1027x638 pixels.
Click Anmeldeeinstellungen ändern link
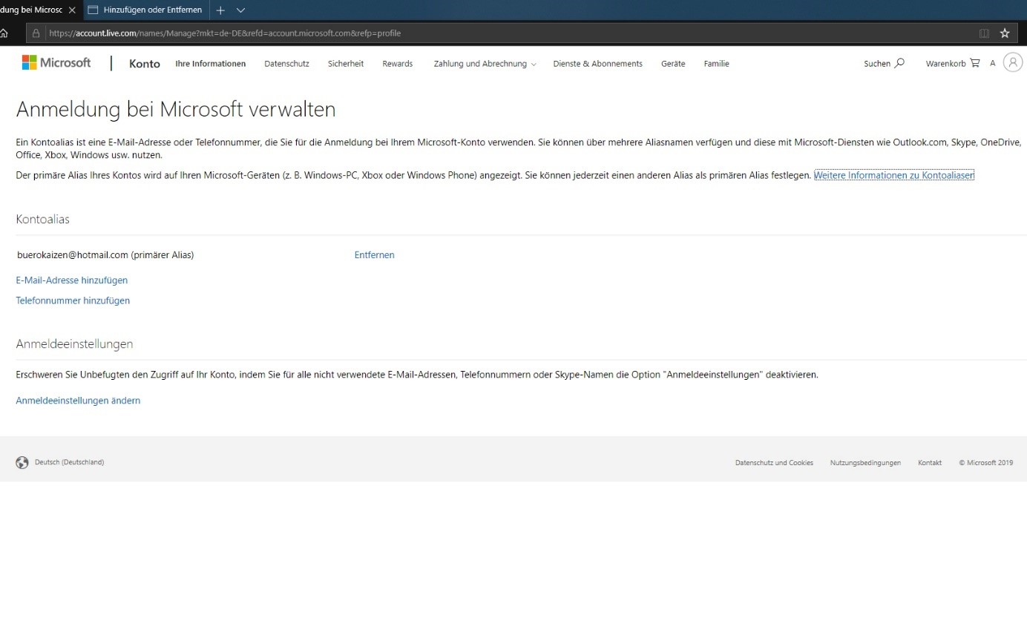pos(78,401)
